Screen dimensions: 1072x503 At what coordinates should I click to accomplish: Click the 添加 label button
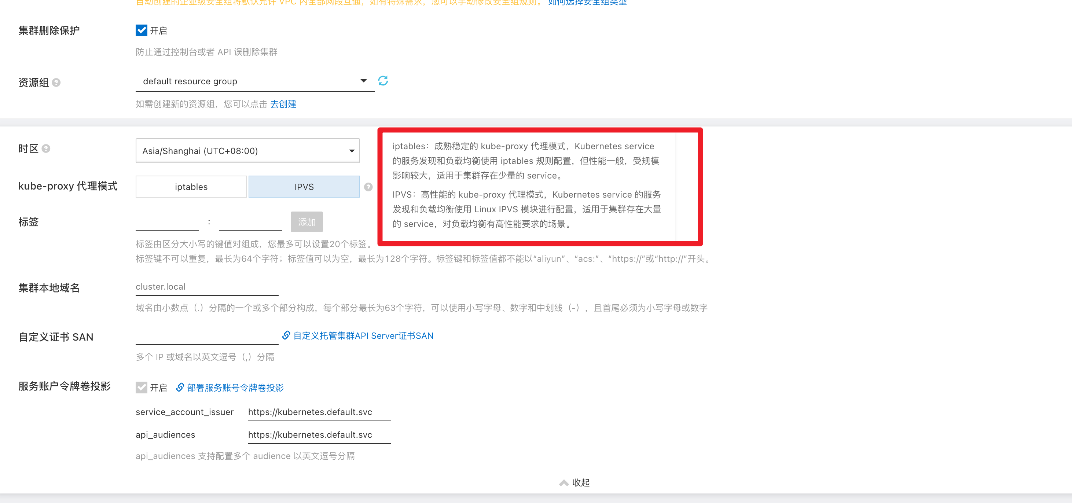[x=306, y=222]
